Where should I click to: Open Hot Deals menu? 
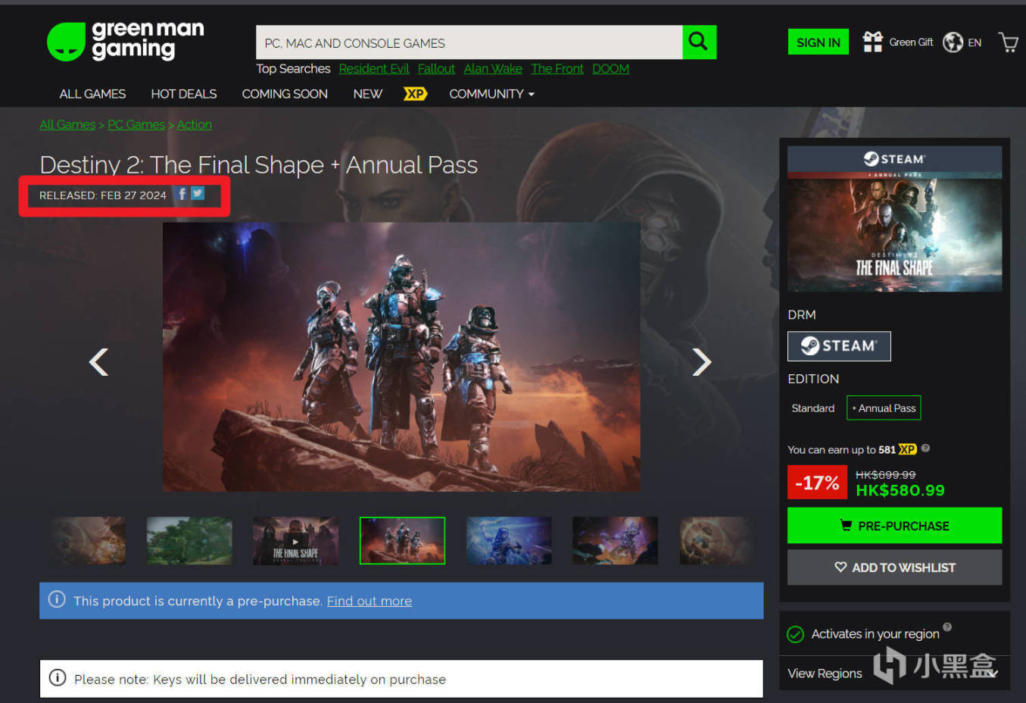[x=184, y=94]
